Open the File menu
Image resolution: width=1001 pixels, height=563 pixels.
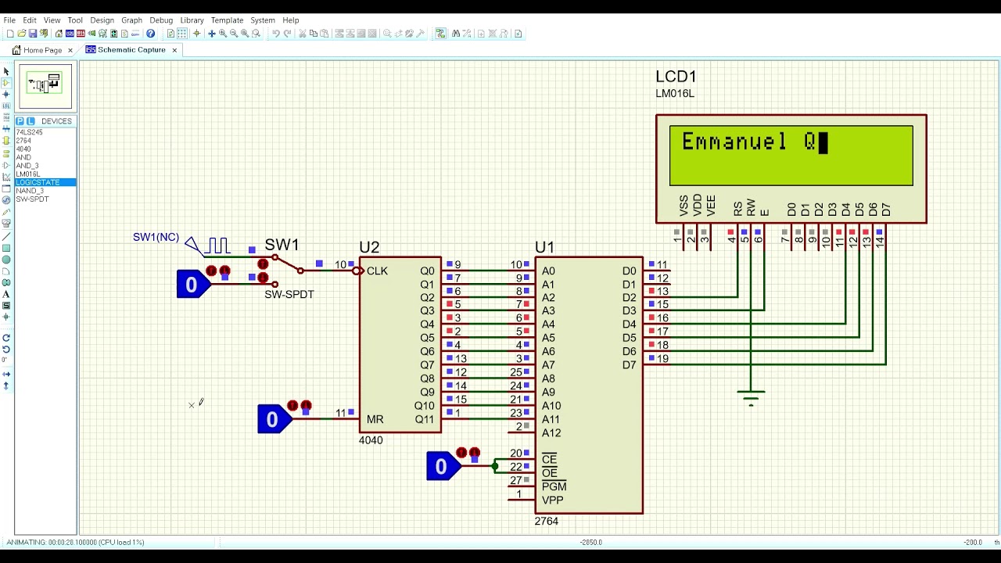9,20
